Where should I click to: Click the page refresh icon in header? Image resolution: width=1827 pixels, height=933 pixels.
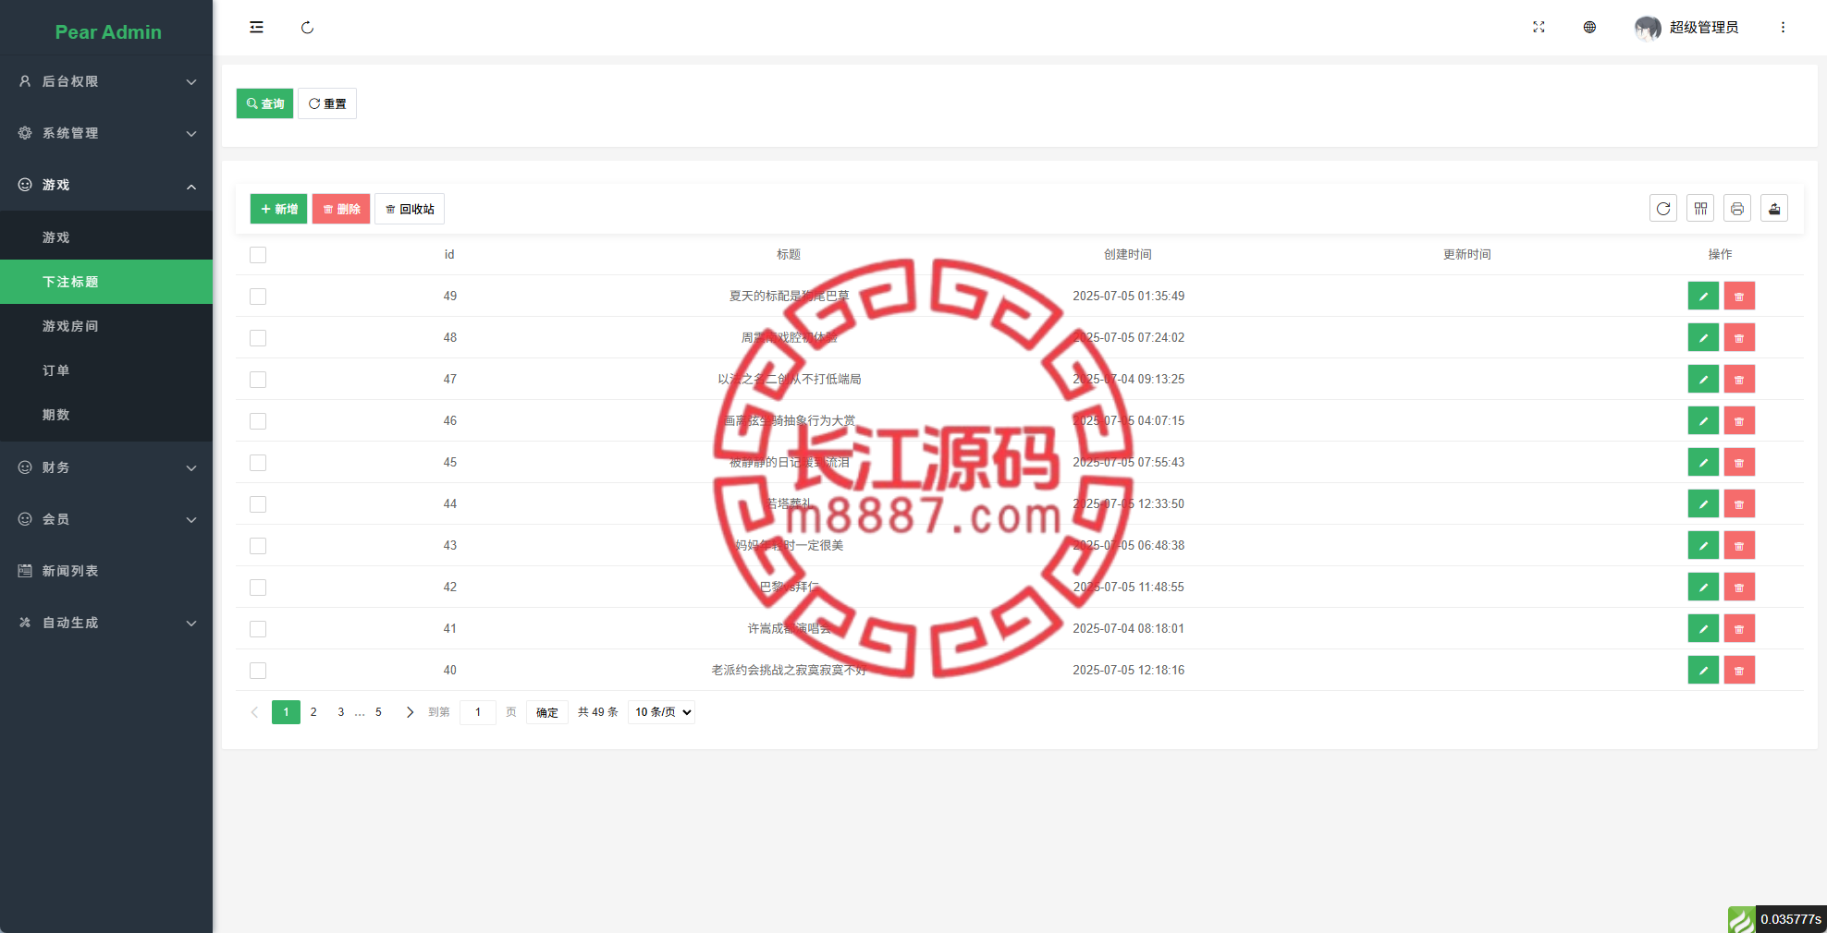coord(307,28)
